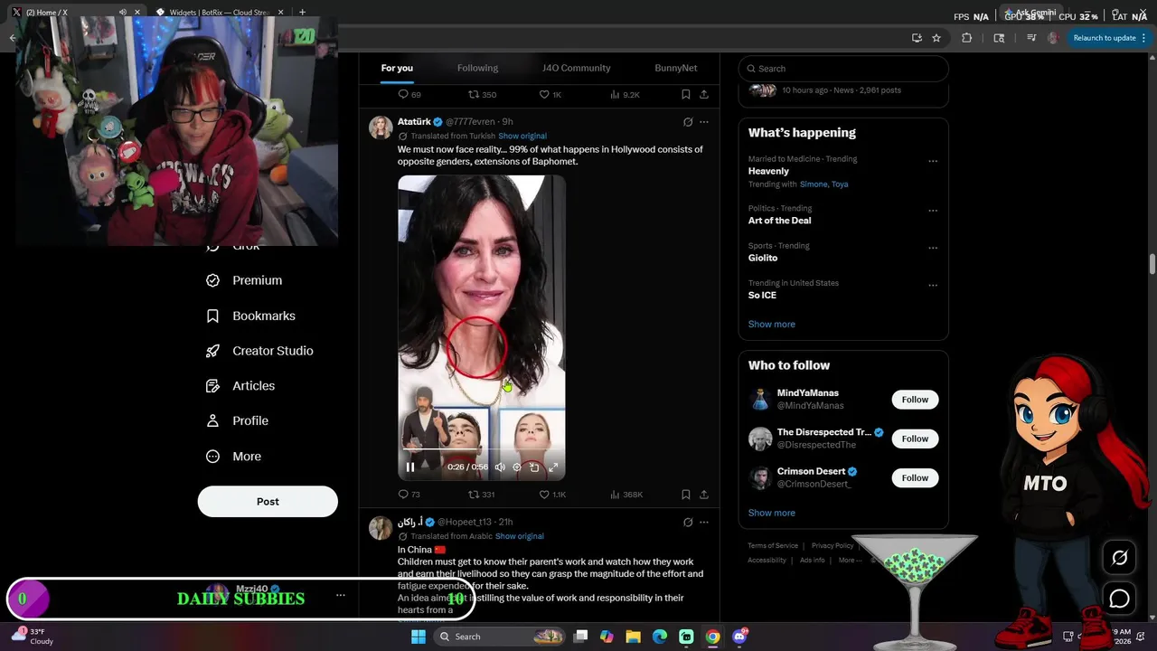Open options for So ICE trend

(x=933, y=286)
